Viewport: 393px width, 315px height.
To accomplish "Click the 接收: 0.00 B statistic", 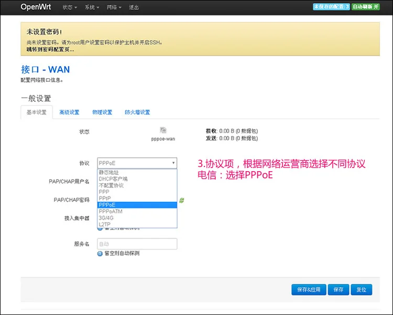I will [x=232, y=131].
